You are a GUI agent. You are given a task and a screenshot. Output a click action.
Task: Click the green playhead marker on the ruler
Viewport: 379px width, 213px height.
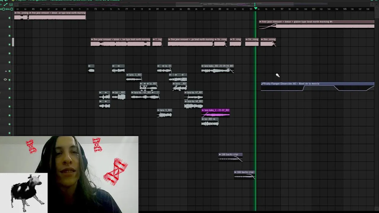(x=256, y=9)
